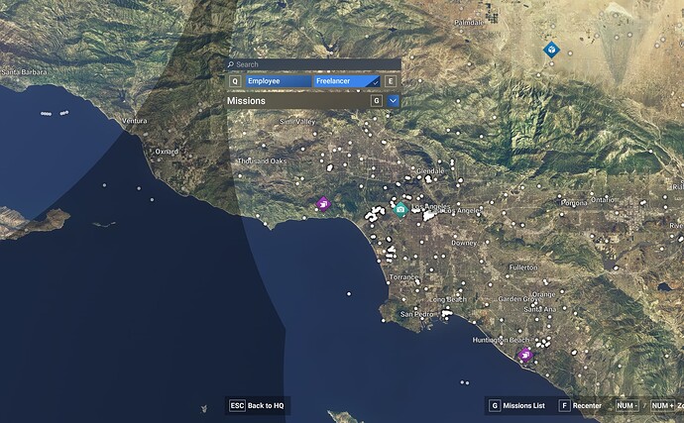Click the Glendale map label
684x423 pixels.
[x=430, y=171]
